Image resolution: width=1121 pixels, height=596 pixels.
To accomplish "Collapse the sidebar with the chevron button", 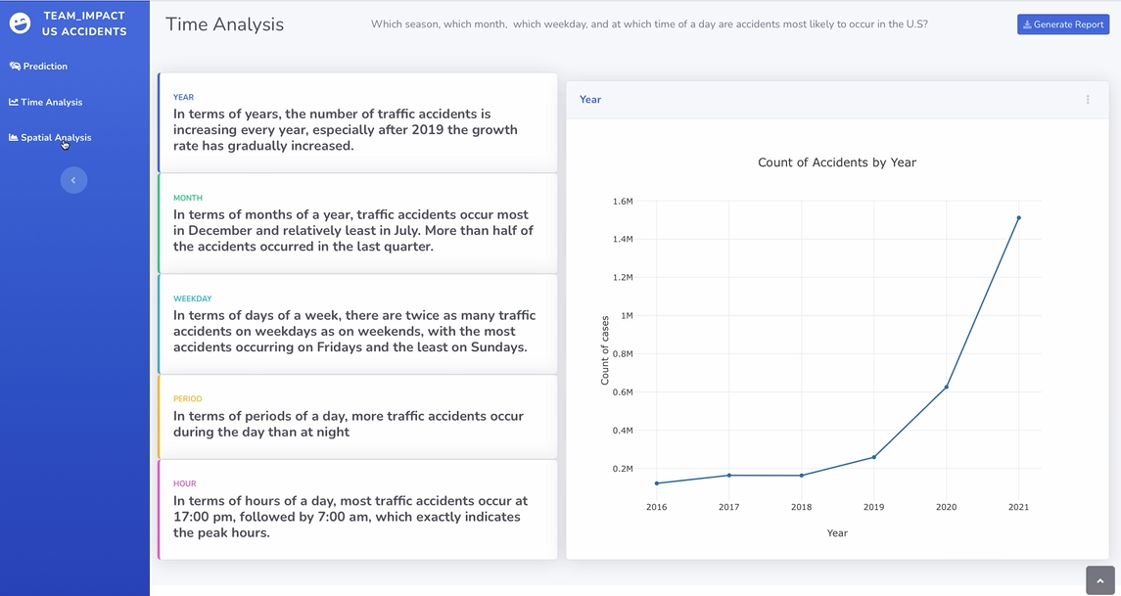I will point(73,180).
